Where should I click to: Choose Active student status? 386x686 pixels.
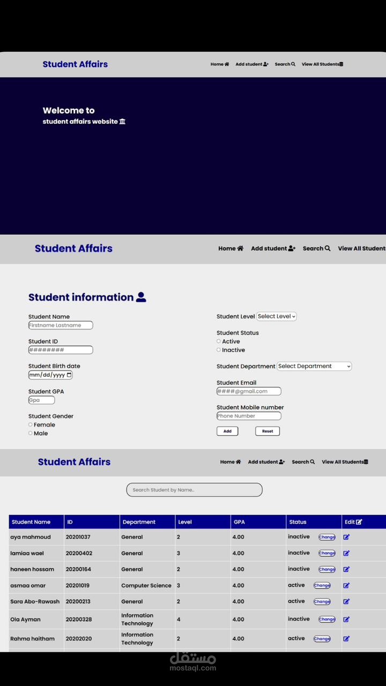pyautogui.click(x=219, y=341)
